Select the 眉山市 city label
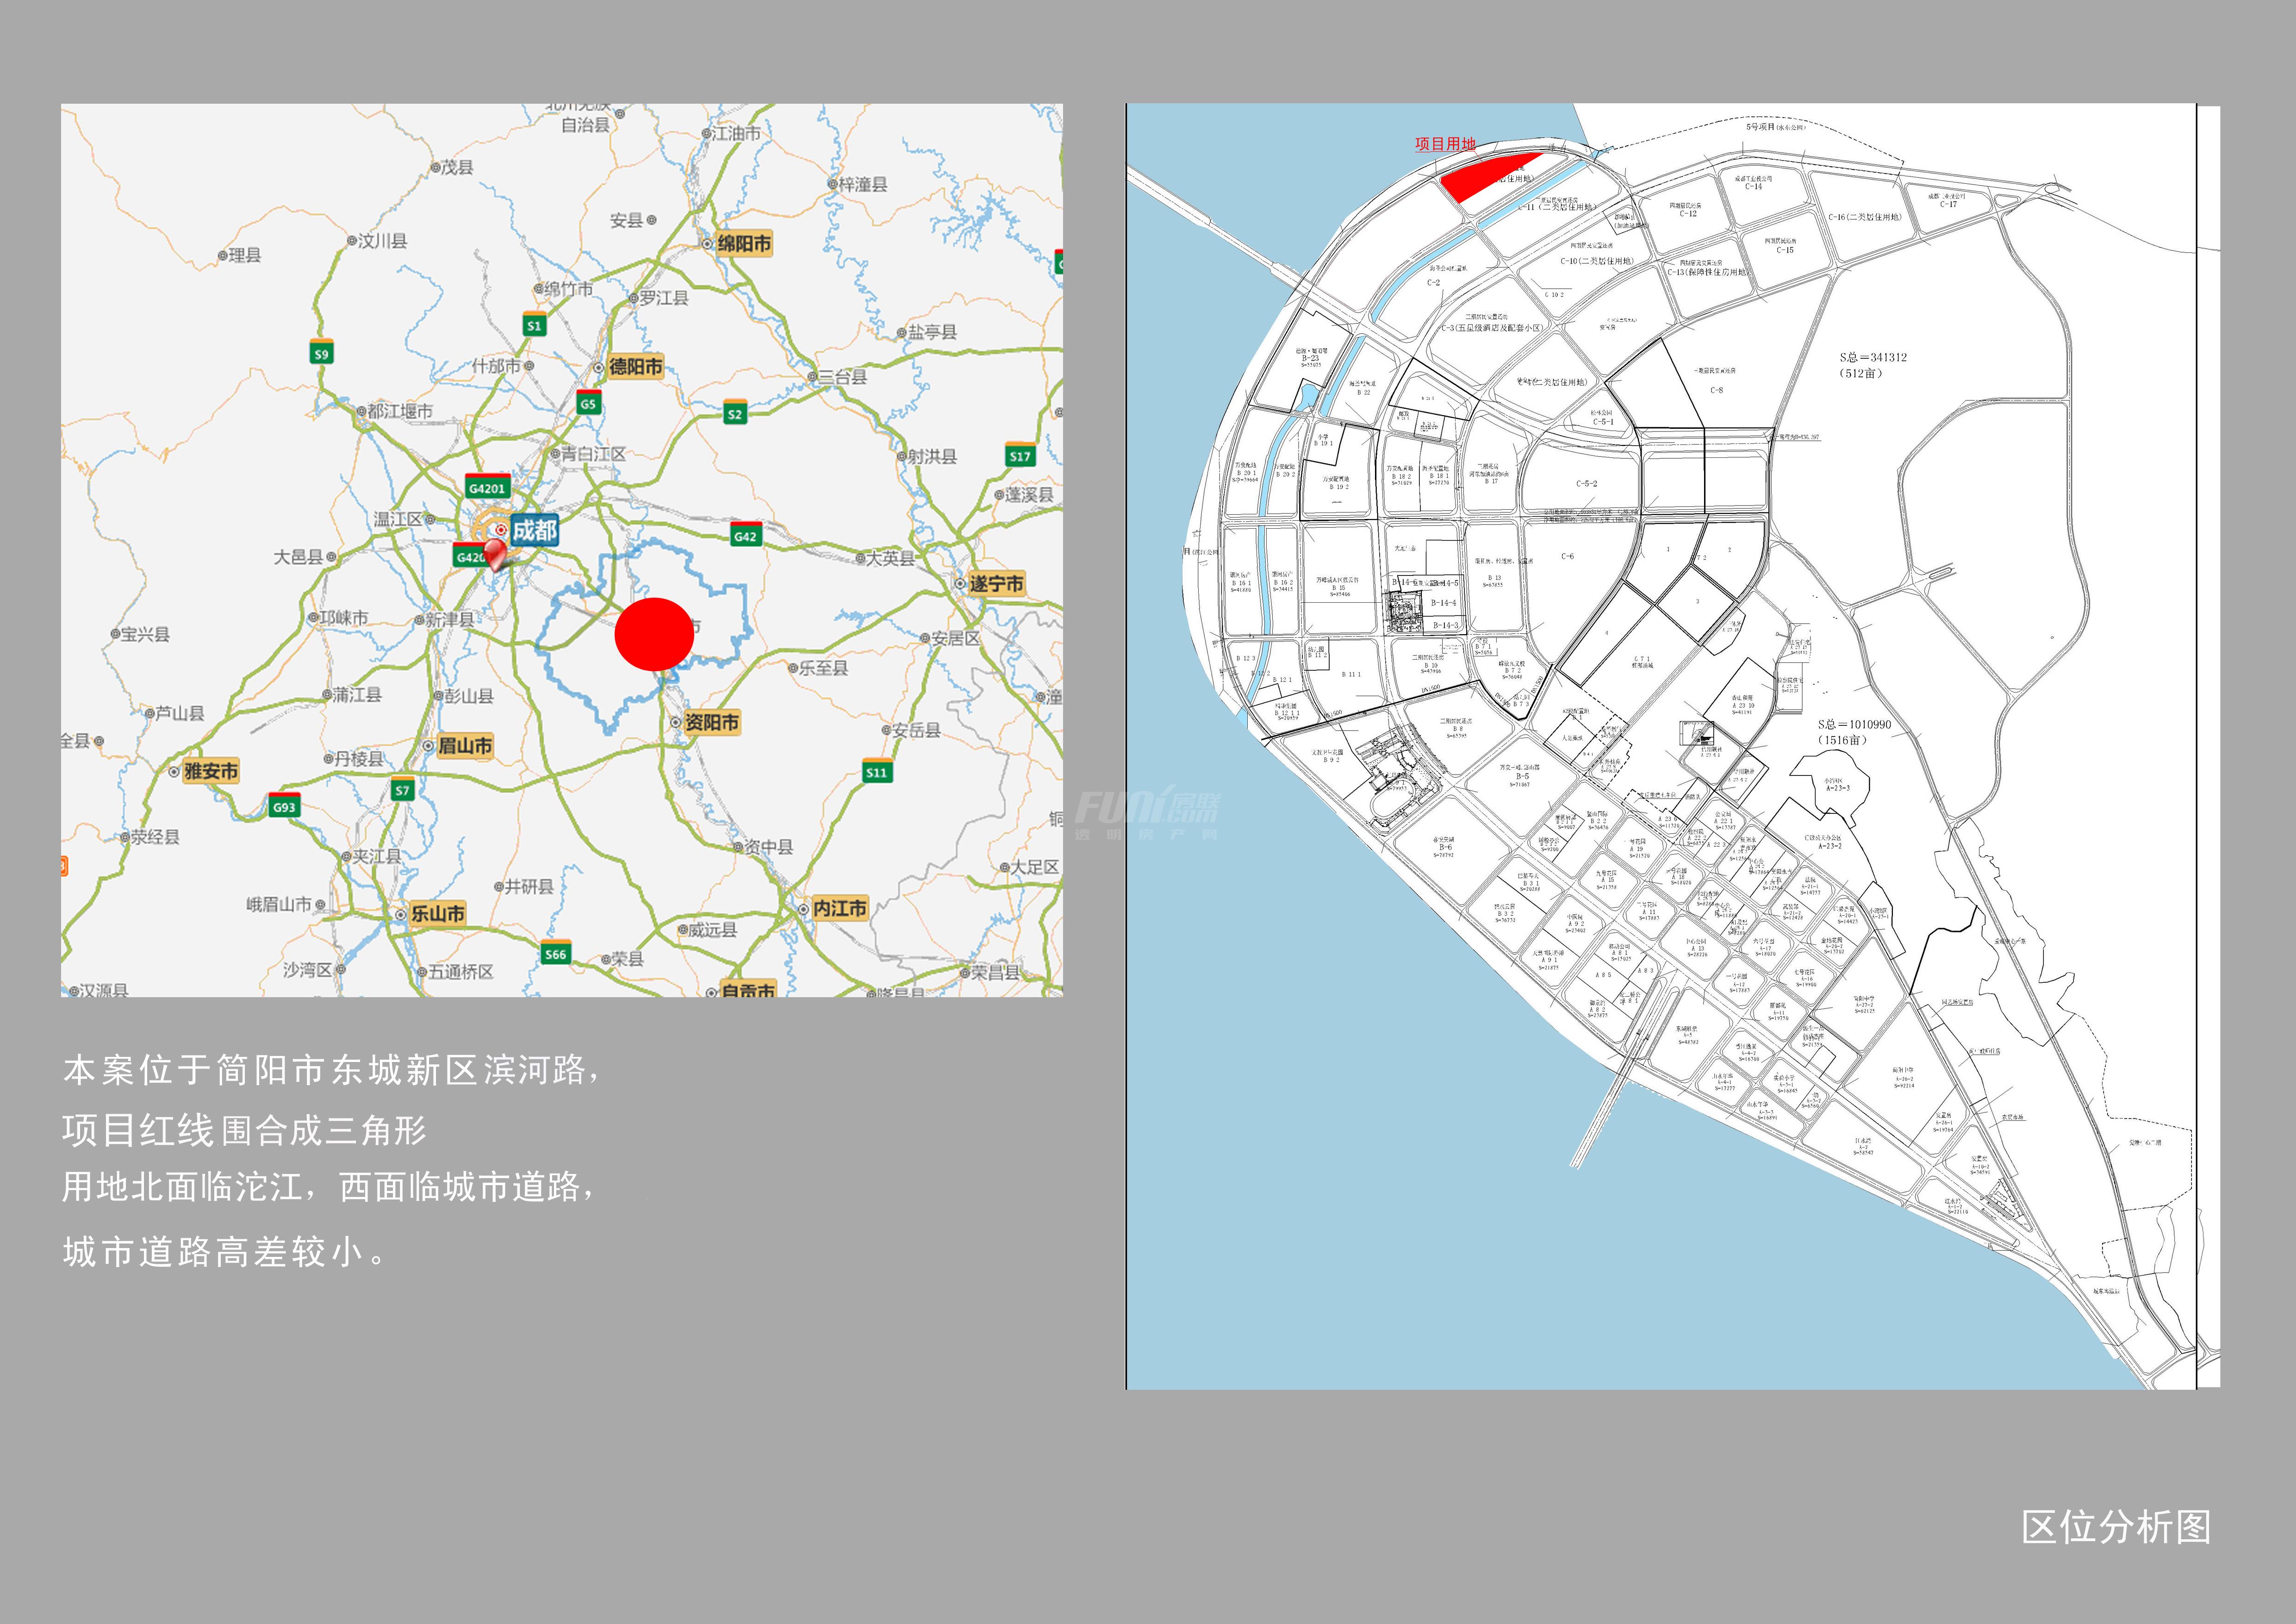Viewport: 2296px width, 1624px height. 465,745
